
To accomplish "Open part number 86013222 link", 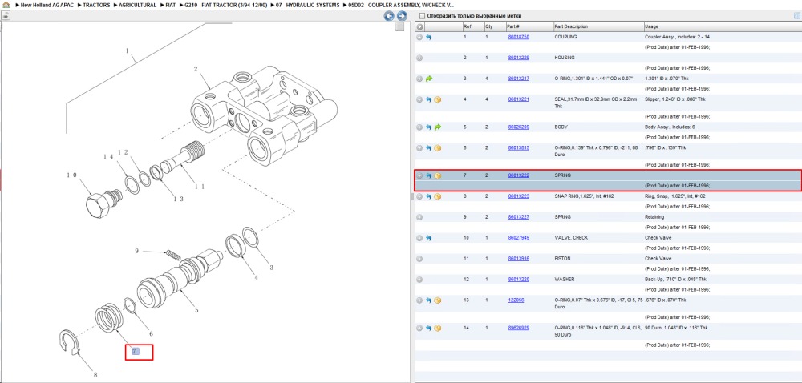I will click(x=518, y=175).
